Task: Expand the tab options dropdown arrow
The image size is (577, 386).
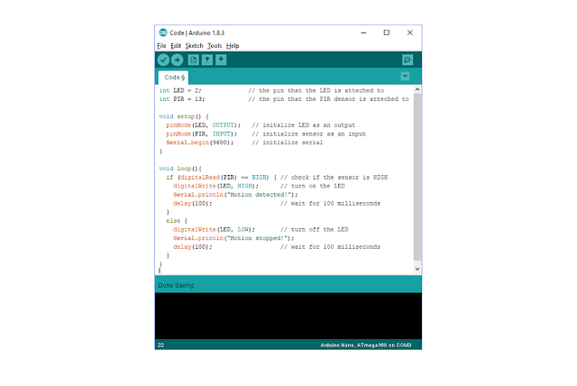Action: (405, 76)
